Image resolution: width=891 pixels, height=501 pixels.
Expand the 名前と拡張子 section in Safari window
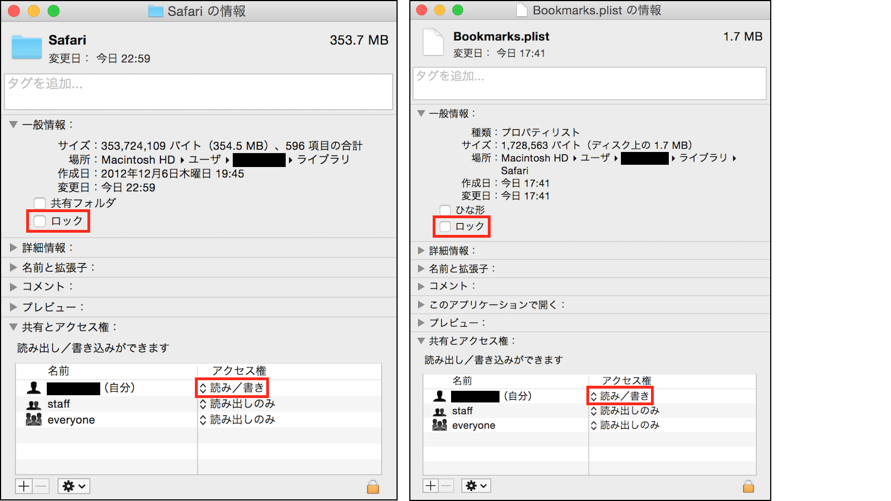point(13,268)
